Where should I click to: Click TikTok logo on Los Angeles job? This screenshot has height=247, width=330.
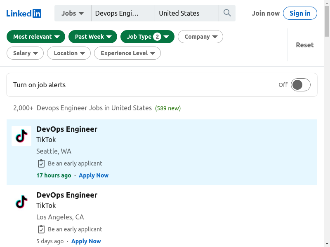click(x=21, y=202)
